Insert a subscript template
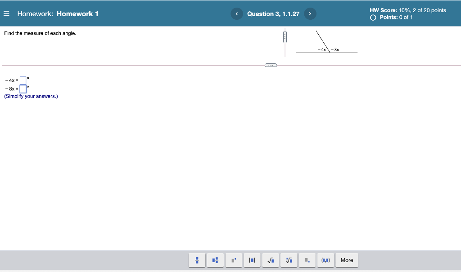The image size is (461, 272). [307, 260]
